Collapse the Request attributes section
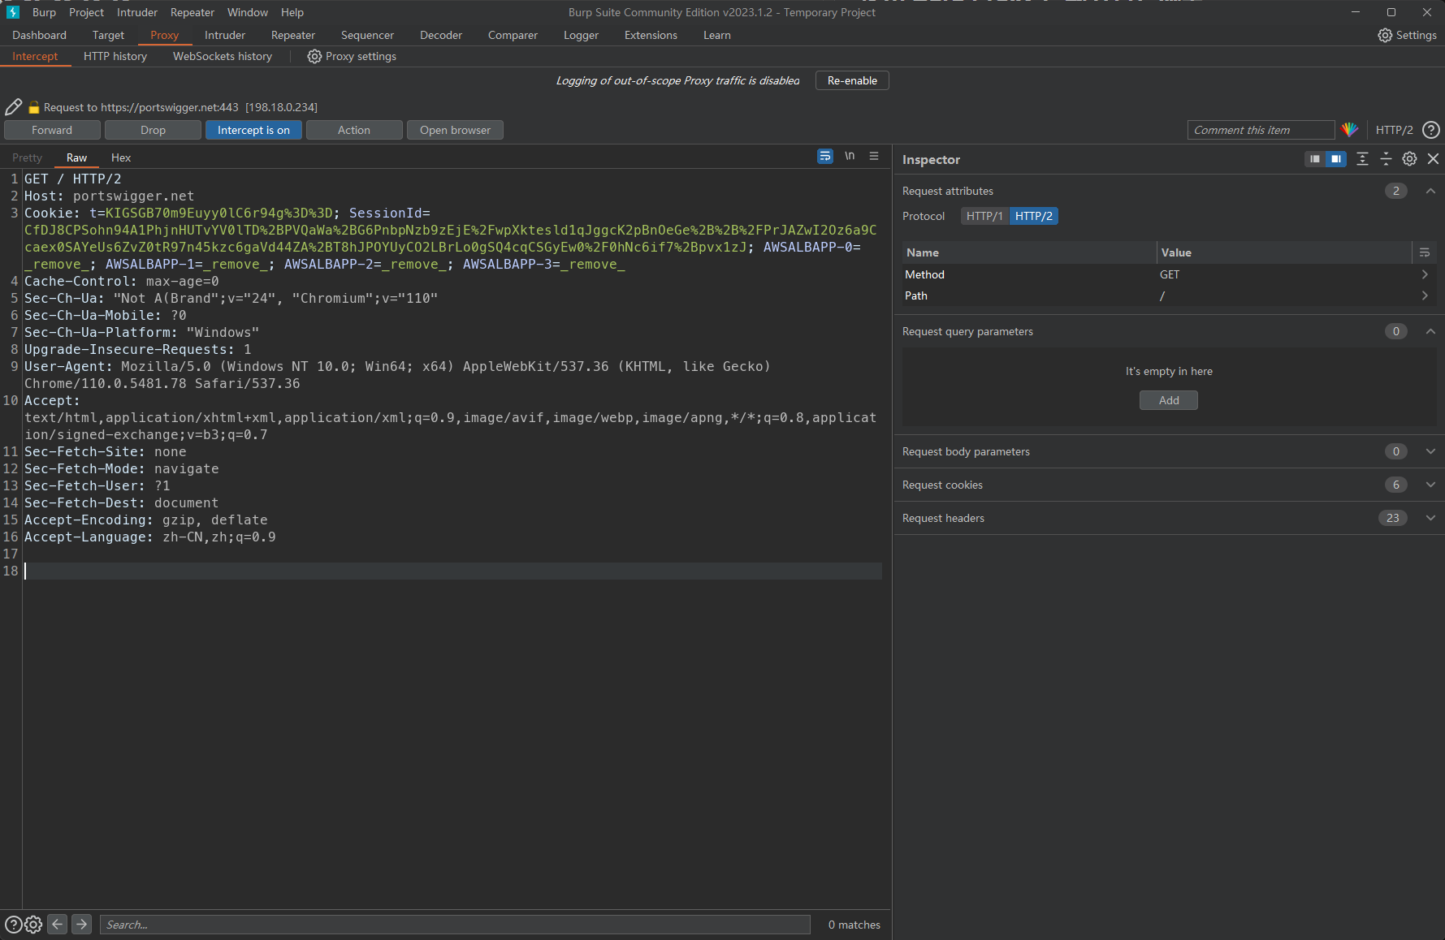 click(1430, 191)
